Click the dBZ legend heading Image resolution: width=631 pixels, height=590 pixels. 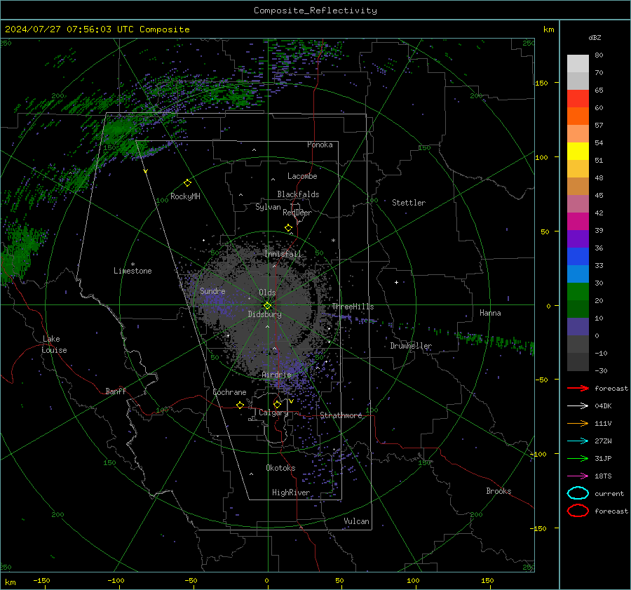[595, 38]
